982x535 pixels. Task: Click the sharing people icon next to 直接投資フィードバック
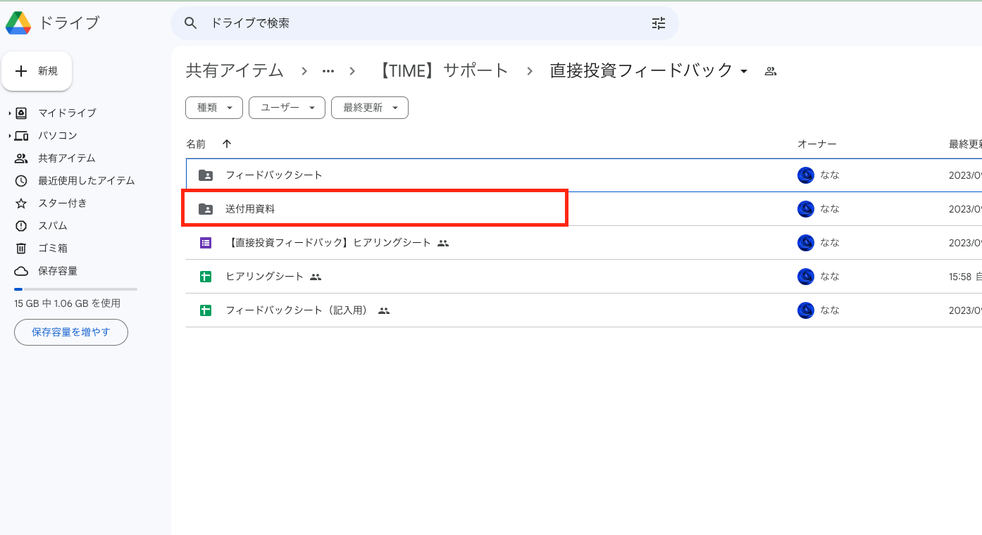click(x=770, y=70)
